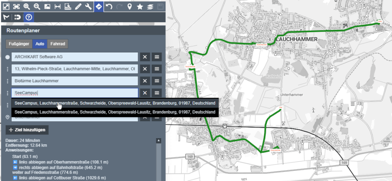Choose the second SeeCampus Lauchhammerstraße suggestion
The width and height of the screenshot is (392, 181).
point(115,112)
